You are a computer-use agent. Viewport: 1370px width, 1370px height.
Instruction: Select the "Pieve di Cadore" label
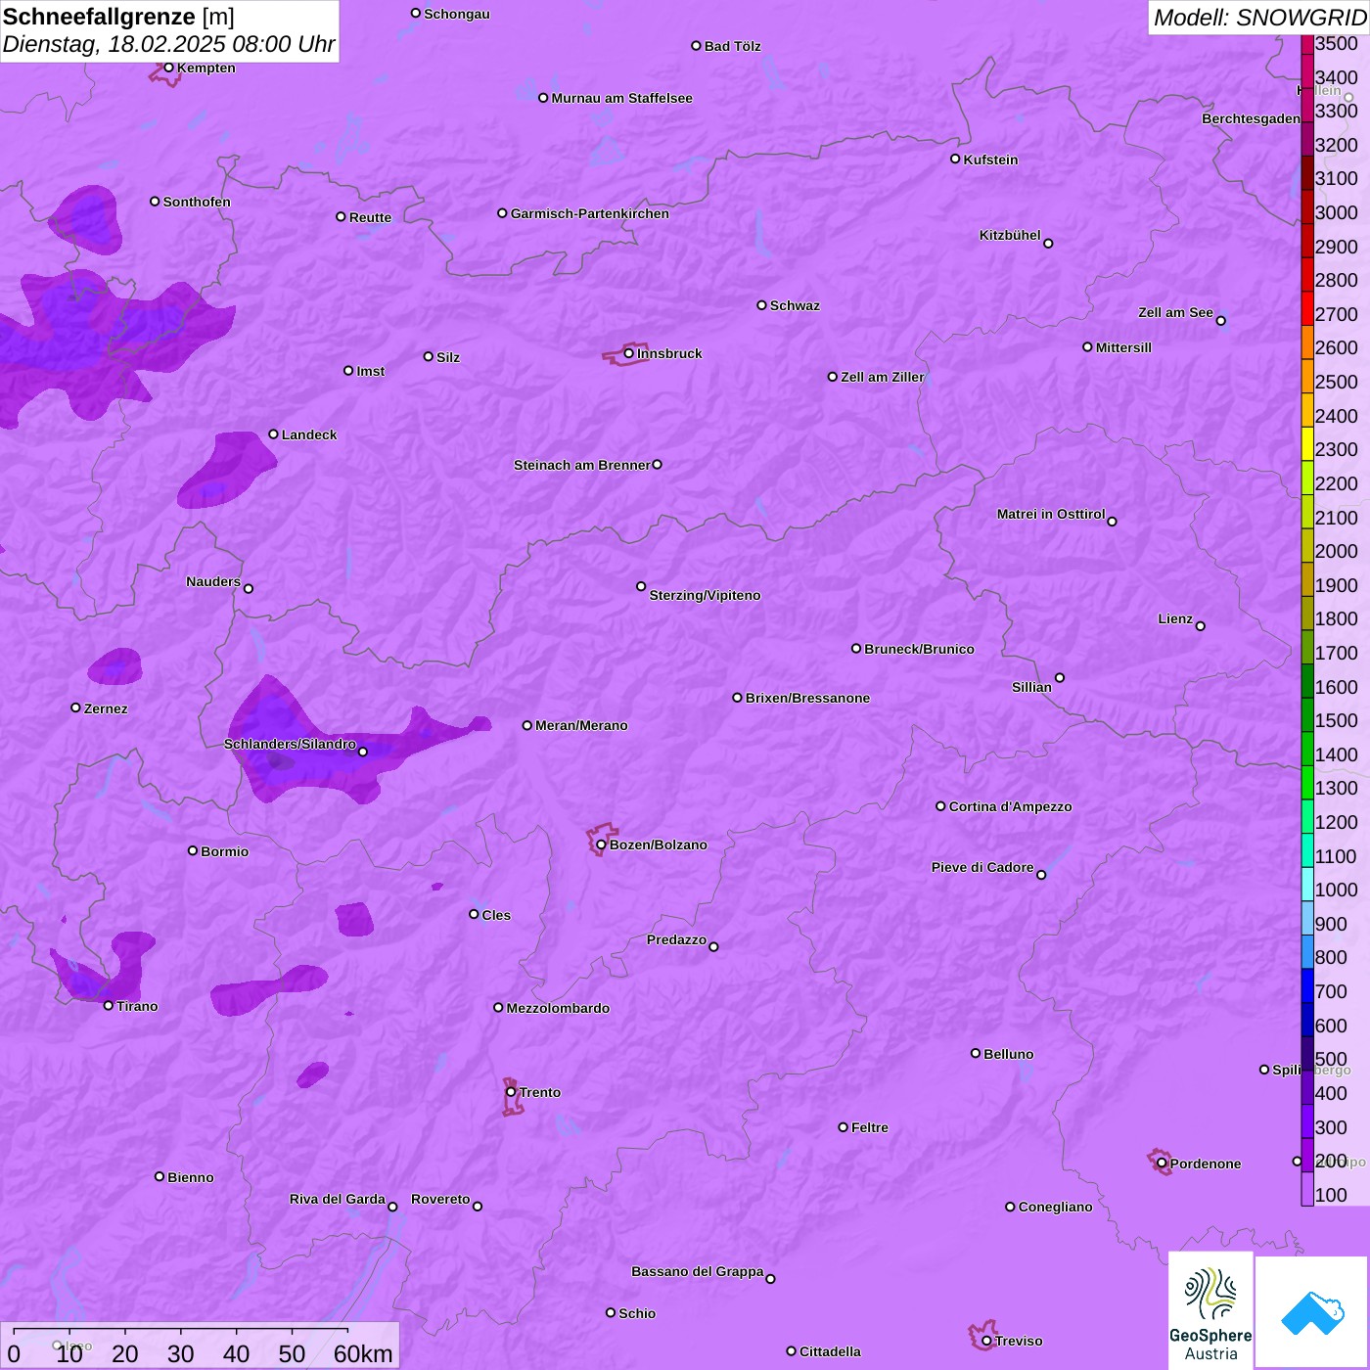pyautogui.click(x=982, y=867)
